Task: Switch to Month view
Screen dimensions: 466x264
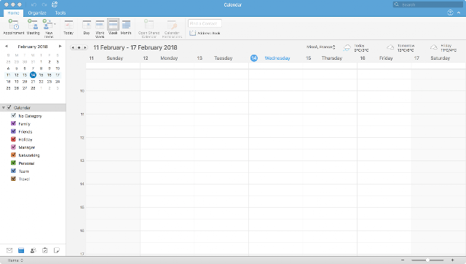Action: (x=126, y=27)
